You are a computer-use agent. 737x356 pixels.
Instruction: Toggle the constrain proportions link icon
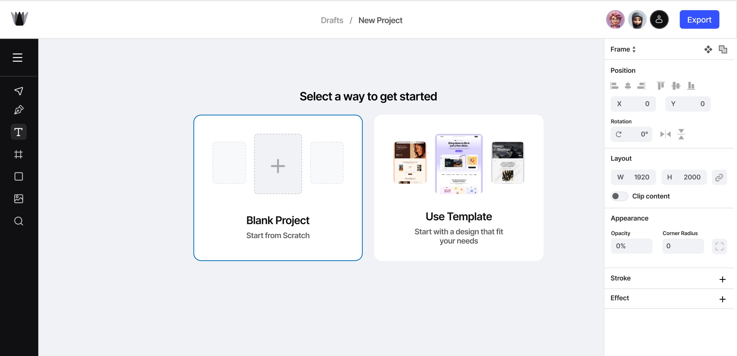(x=719, y=177)
